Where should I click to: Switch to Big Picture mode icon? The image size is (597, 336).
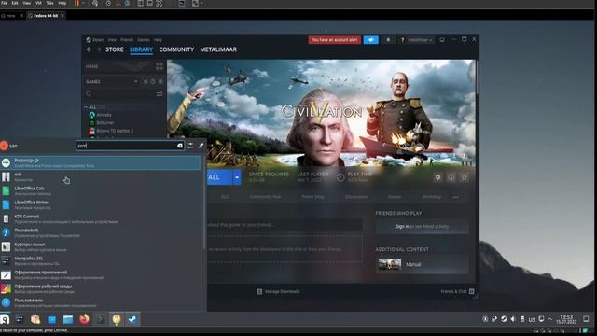(x=442, y=39)
